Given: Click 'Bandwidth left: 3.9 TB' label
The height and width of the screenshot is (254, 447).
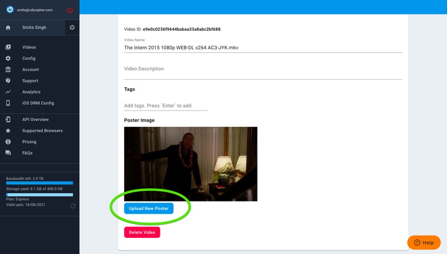Looking at the screenshot, I should click(25, 179).
